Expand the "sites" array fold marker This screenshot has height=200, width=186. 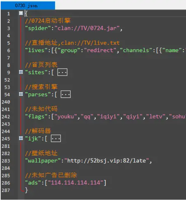21,72
